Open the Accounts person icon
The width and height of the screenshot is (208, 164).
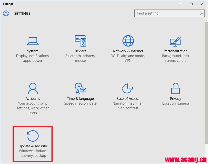(33, 88)
